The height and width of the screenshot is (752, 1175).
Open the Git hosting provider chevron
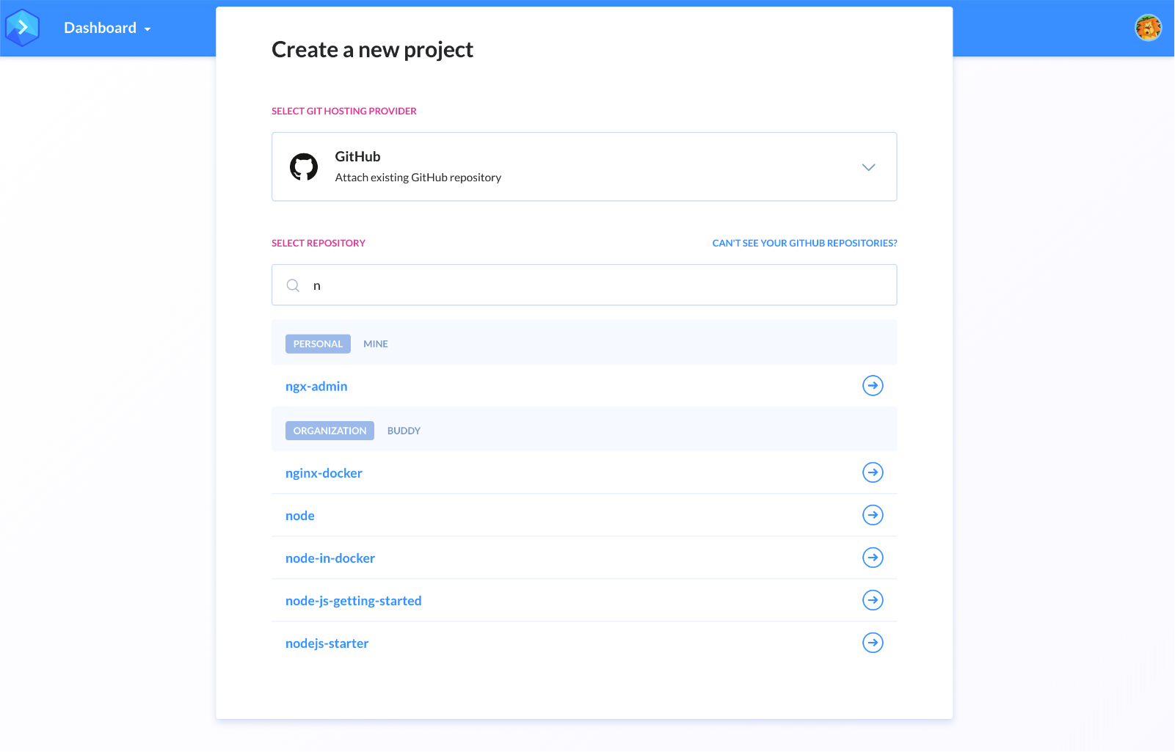[x=868, y=167]
